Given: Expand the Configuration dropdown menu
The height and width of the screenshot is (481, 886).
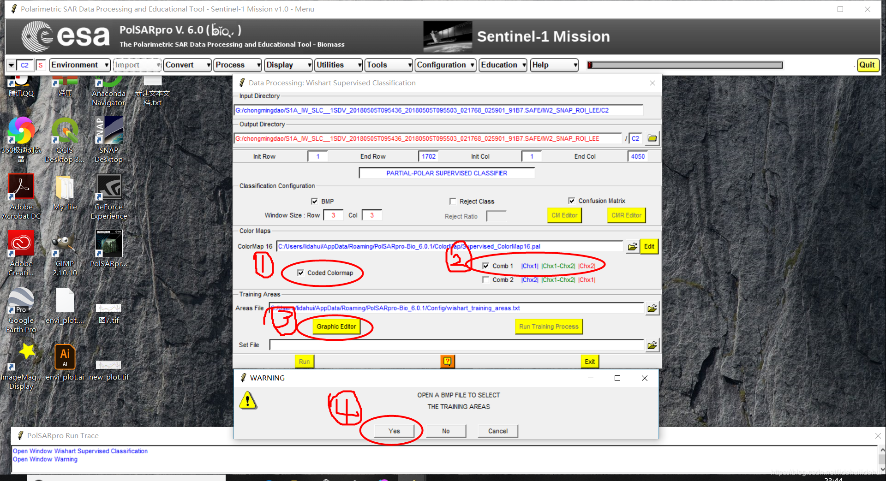Looking at the screenshot, I should (445, 65).
